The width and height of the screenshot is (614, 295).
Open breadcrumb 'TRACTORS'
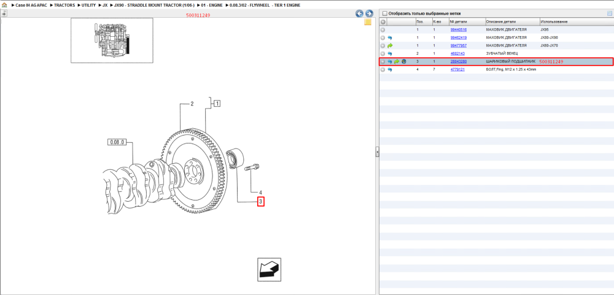point(64,5)
